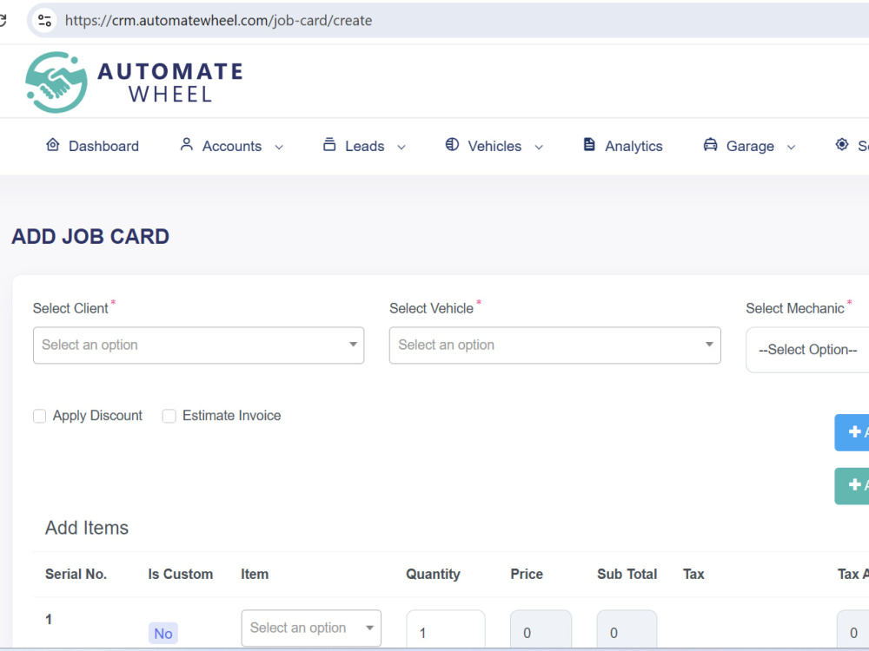Open the Vehicles menu
This screenshot has height=651, width=869.
click(494, 146)
